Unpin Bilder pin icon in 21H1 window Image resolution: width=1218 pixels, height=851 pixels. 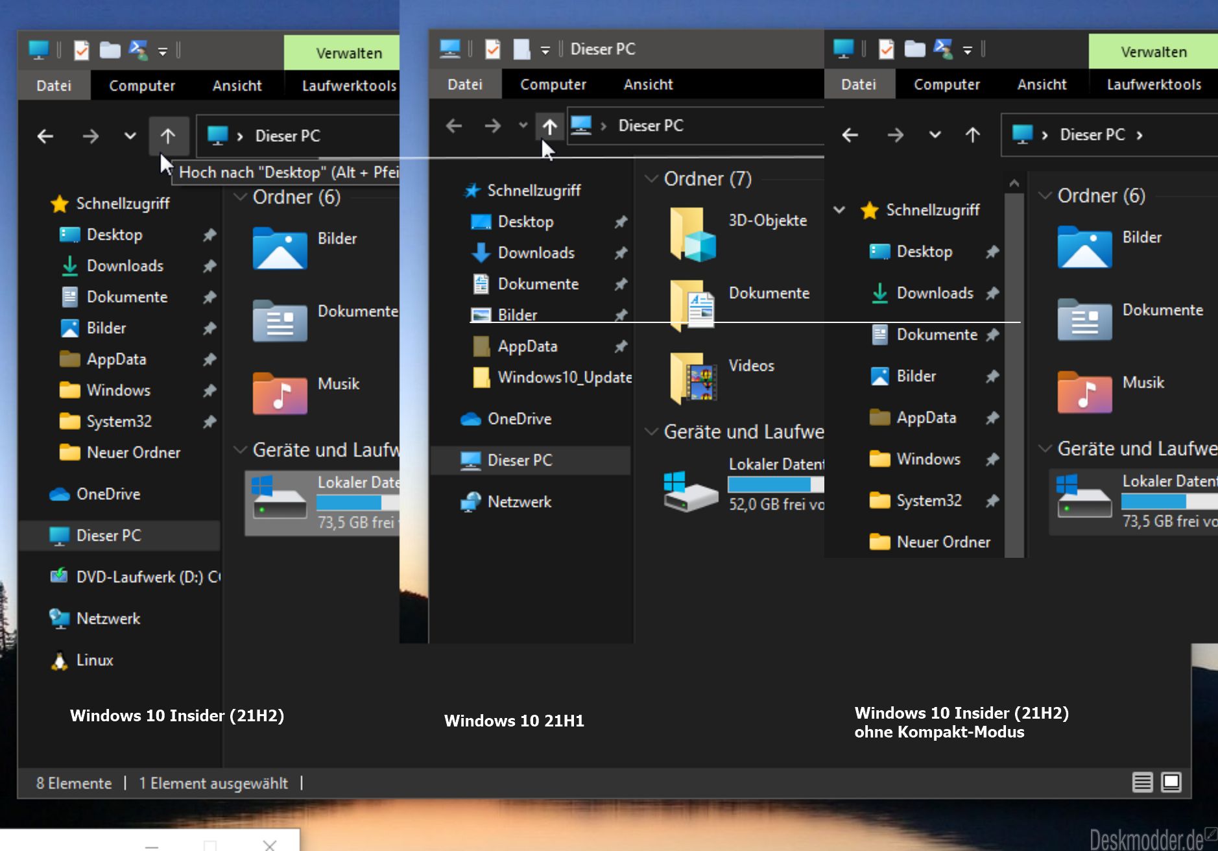pyautogui.click(x=621, y=315)
